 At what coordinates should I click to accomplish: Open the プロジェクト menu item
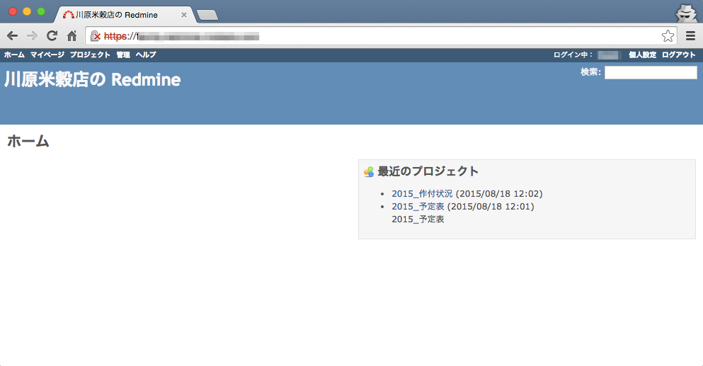pyautogui.click(x=90, y=55)
